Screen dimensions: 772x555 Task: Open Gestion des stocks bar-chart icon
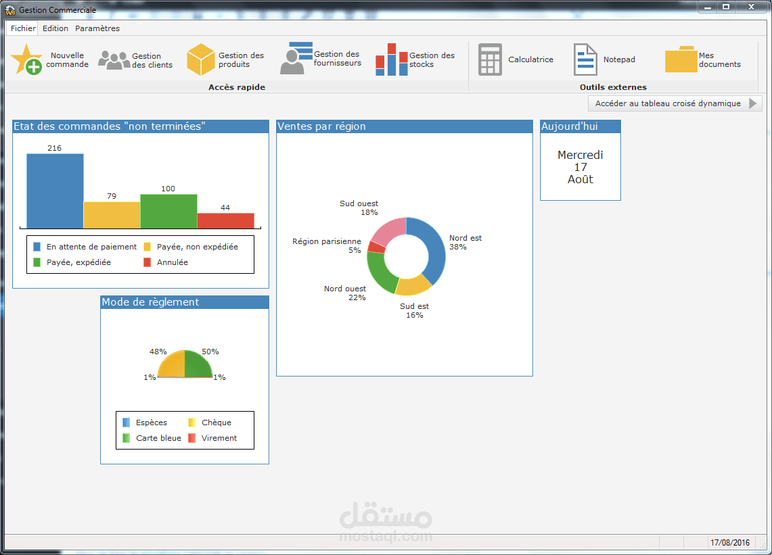(392, 59)
